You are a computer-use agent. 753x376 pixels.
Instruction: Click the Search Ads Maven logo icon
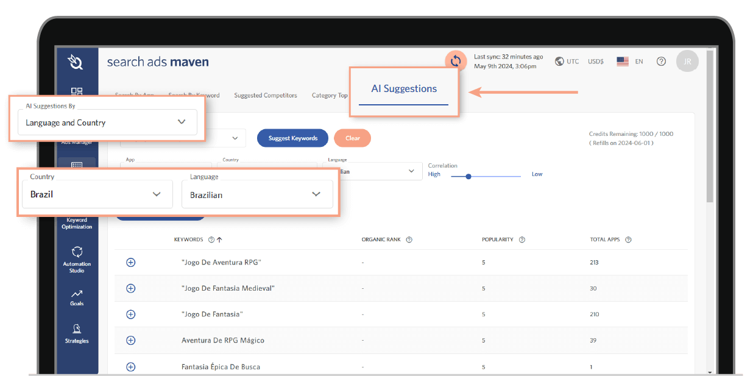[x=76, y=62]
